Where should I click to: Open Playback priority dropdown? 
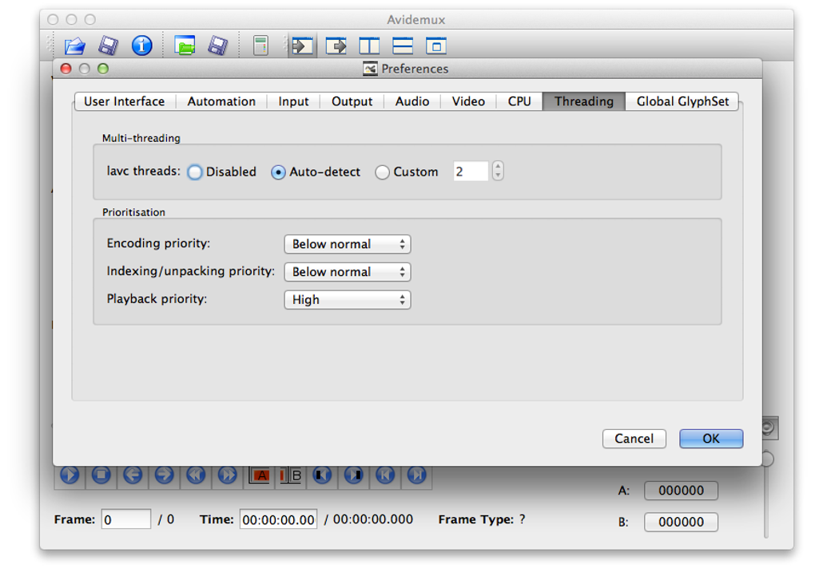click(x=348, y=300)
